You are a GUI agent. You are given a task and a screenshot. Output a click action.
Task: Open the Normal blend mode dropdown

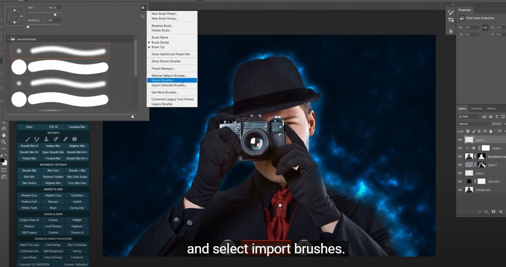pos(474,124)
